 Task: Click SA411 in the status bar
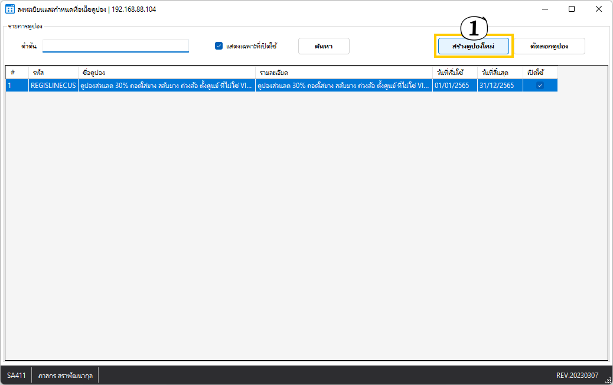click(x=17, y=376)
